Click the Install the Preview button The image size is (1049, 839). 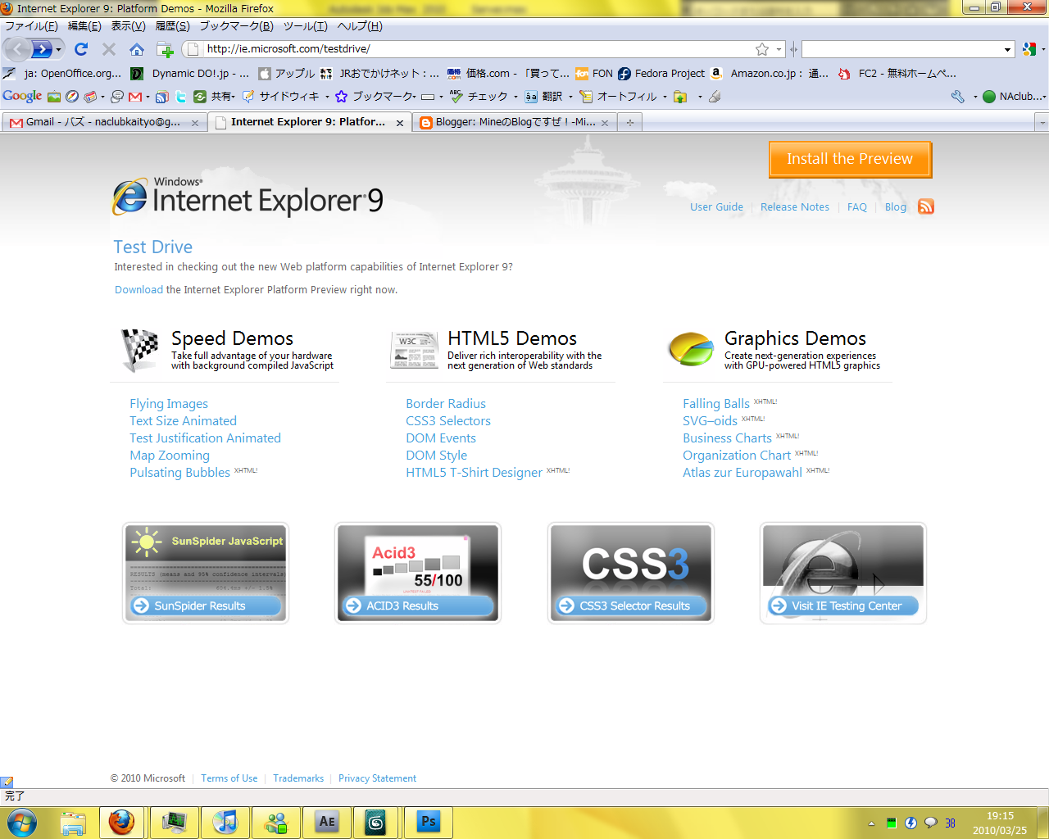pyautogui.click(x=850, y=159)
